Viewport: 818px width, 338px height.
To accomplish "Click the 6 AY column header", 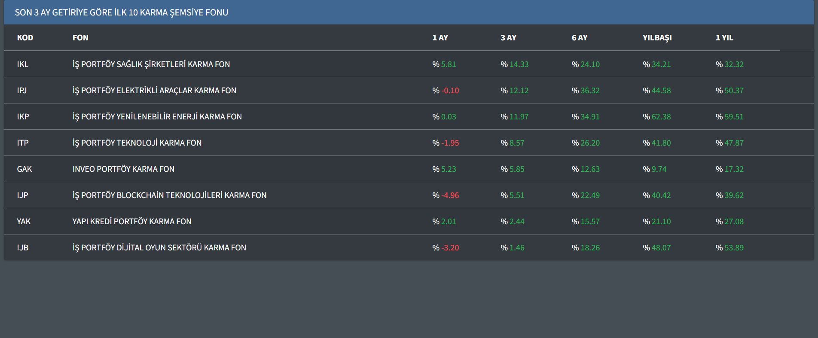I will click(579, 38).
